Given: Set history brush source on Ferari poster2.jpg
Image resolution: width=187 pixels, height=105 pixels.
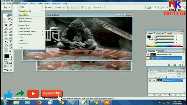Looking at the screenshot, I should click(x=148, y=55).
